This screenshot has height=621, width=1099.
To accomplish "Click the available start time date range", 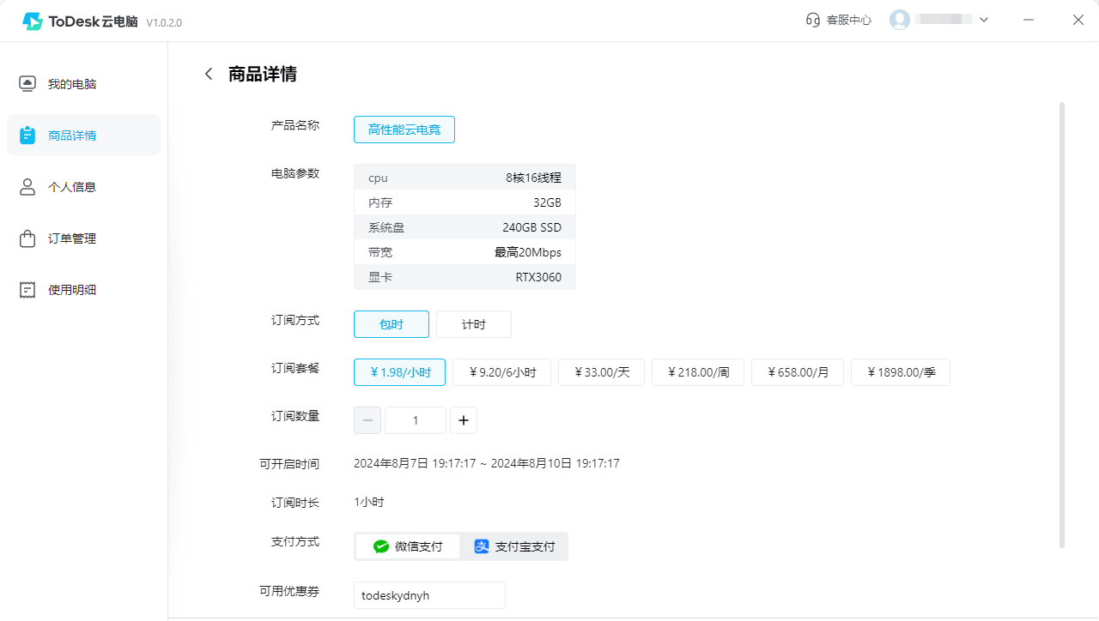I will 487,463.
